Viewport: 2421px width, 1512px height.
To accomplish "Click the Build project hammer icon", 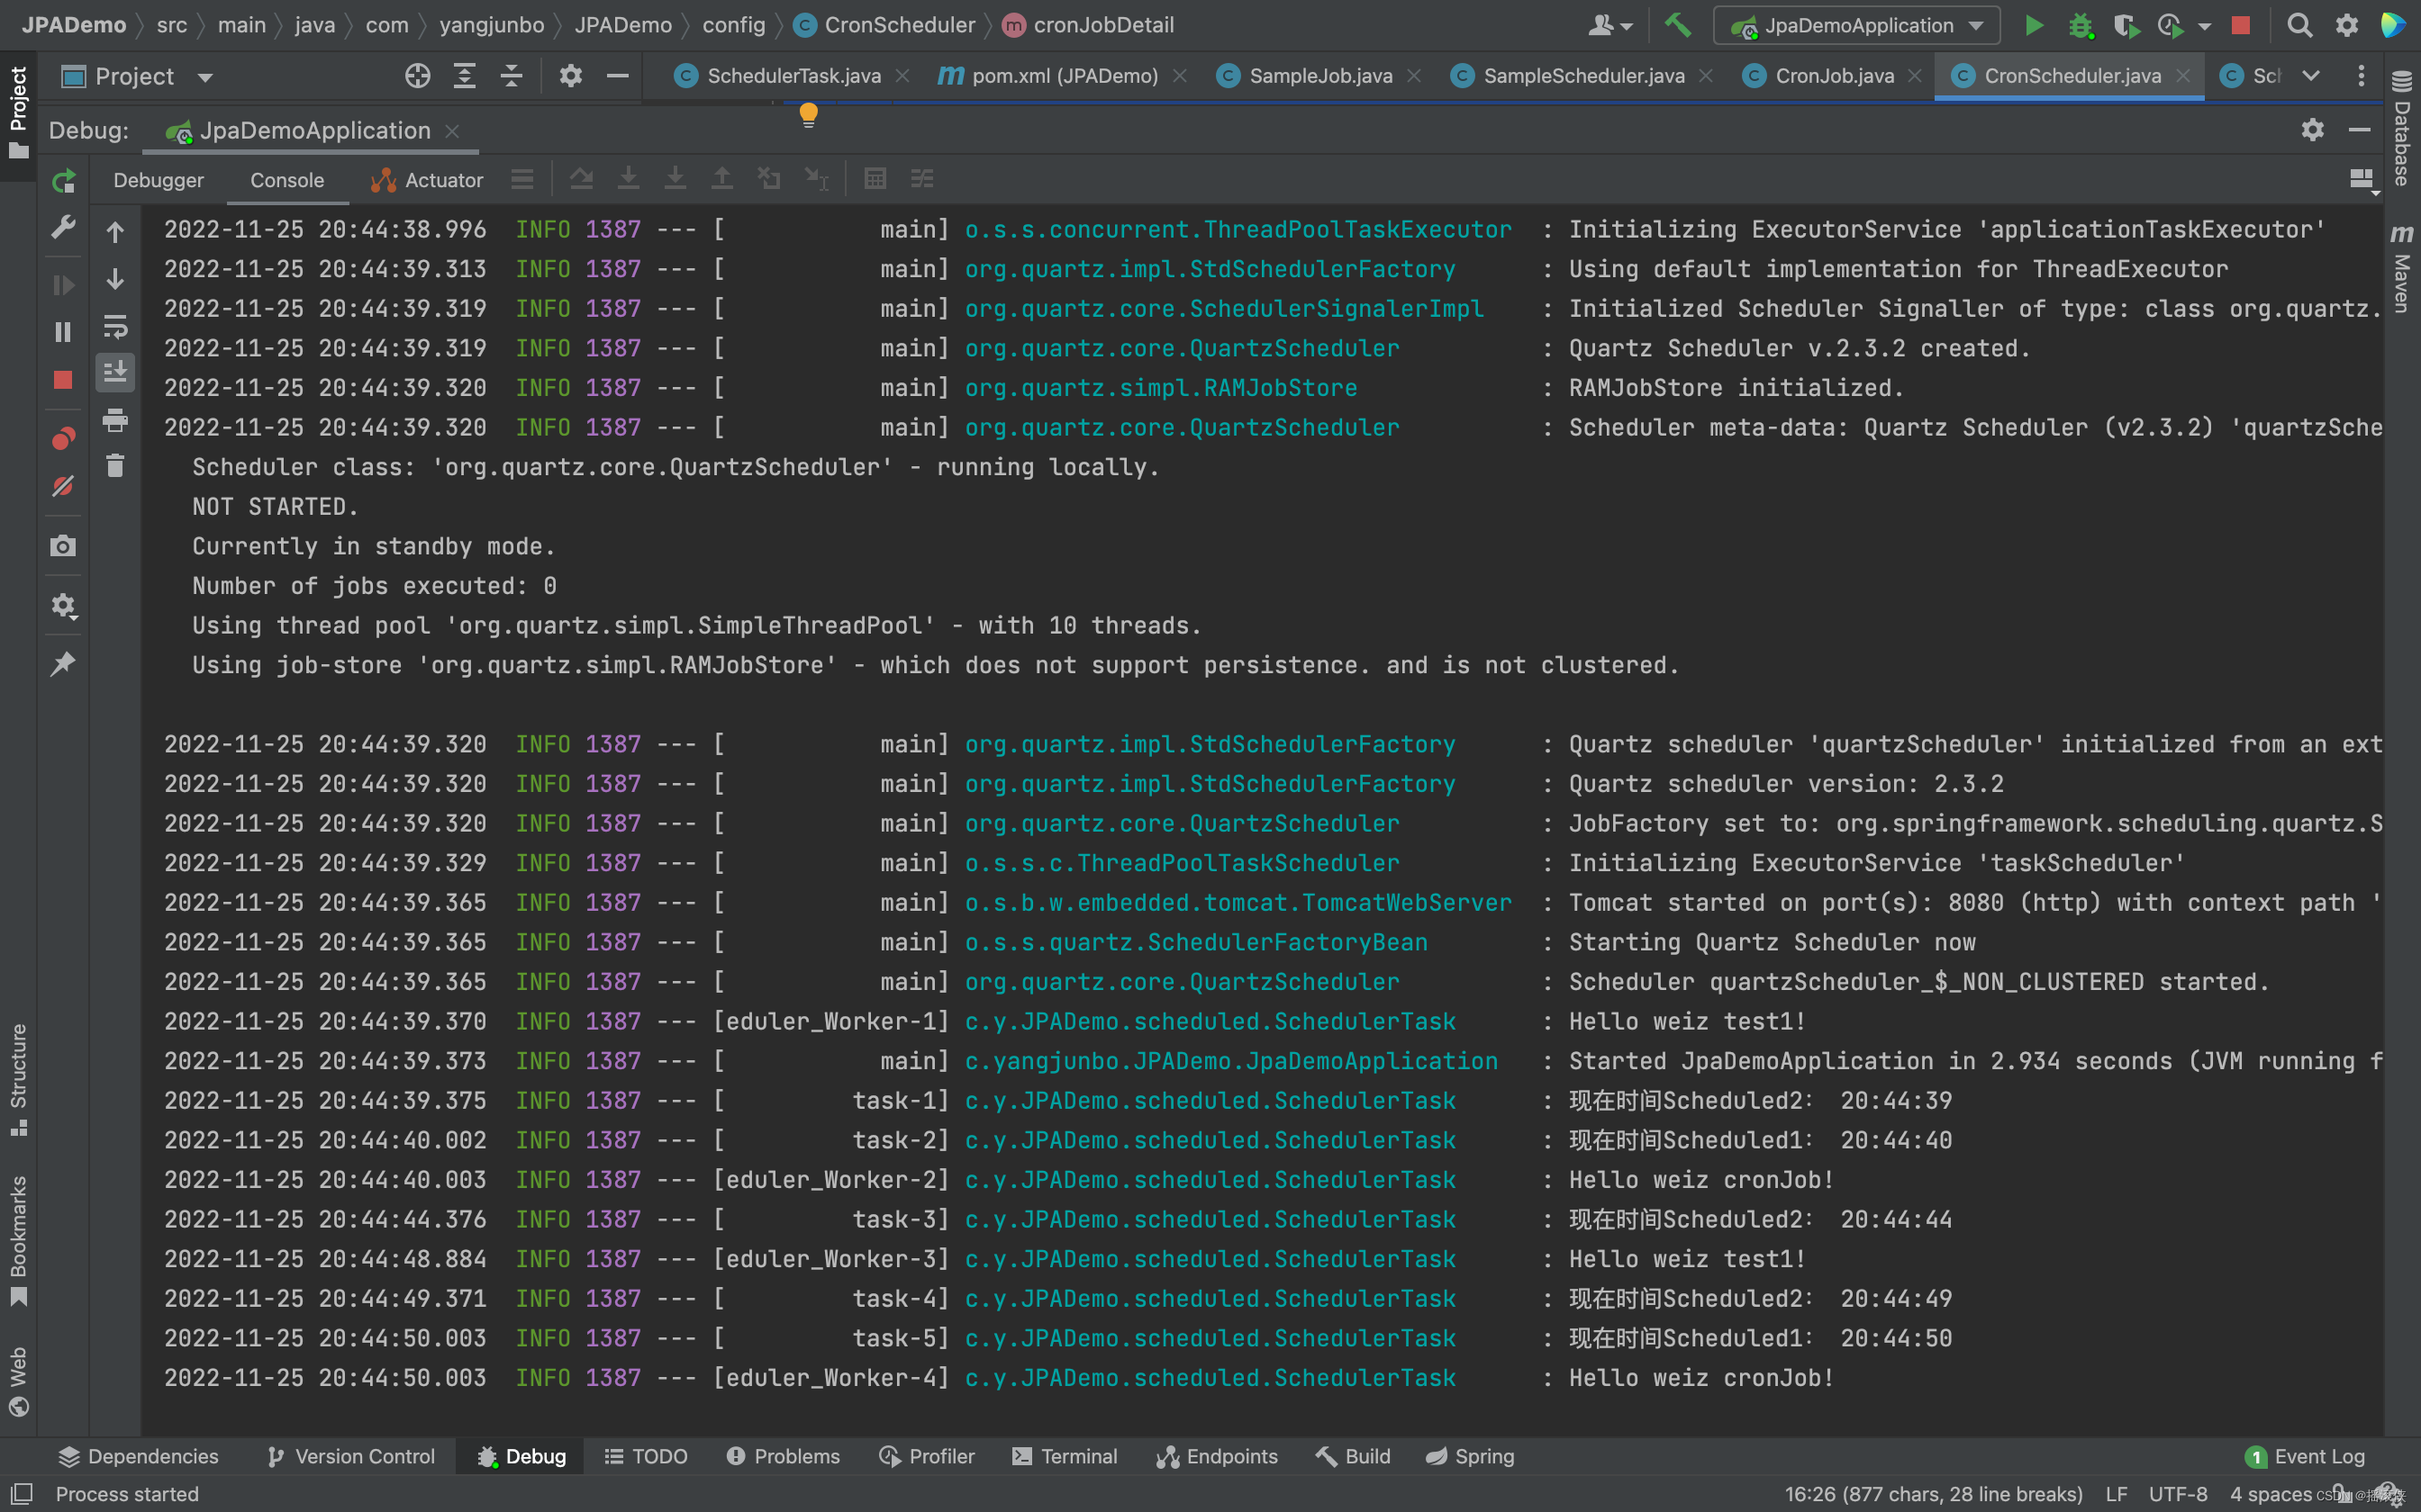I will (x=1678, y=25).
